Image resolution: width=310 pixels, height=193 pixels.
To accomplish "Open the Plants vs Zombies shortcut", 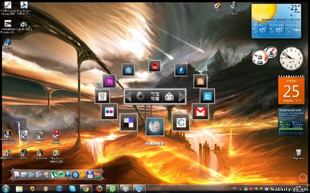I will tap(8, 154).
